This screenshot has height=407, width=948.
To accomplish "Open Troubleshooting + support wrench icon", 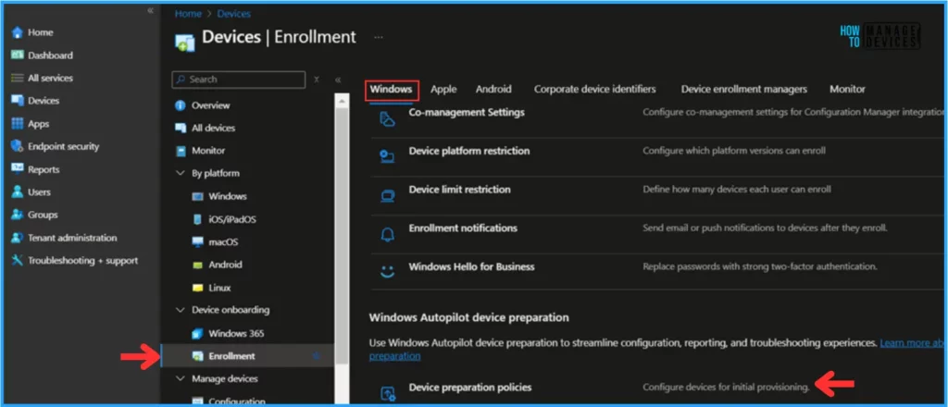I will tap(17, 260).
